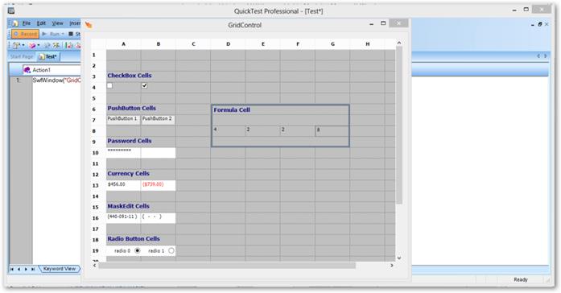The height and width of the screenshot is (293, 561).
Task: Go to next tab with bottom arrow
Action: click(26, 269)
